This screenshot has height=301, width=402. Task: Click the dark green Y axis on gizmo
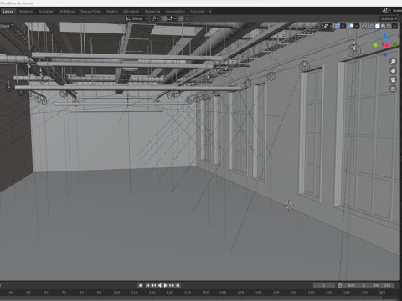point(394,44)
